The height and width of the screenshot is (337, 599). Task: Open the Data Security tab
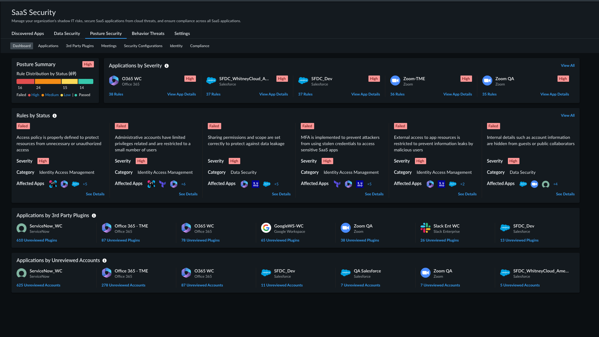(x=67, y=33)
